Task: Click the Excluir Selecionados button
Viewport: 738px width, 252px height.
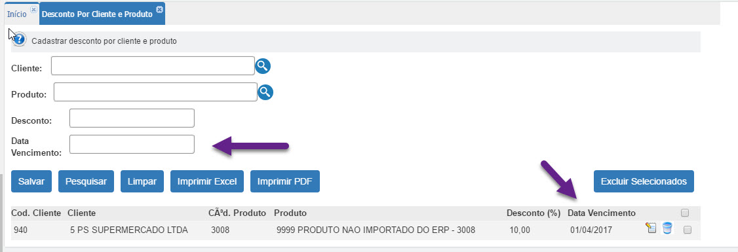Action: coord(644,181)
